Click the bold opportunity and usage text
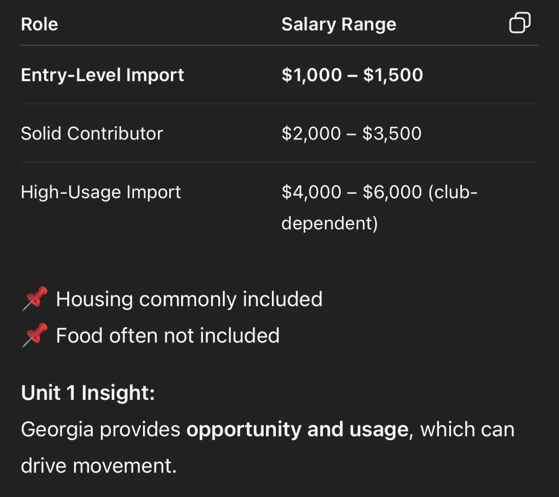 pos(297,430)
